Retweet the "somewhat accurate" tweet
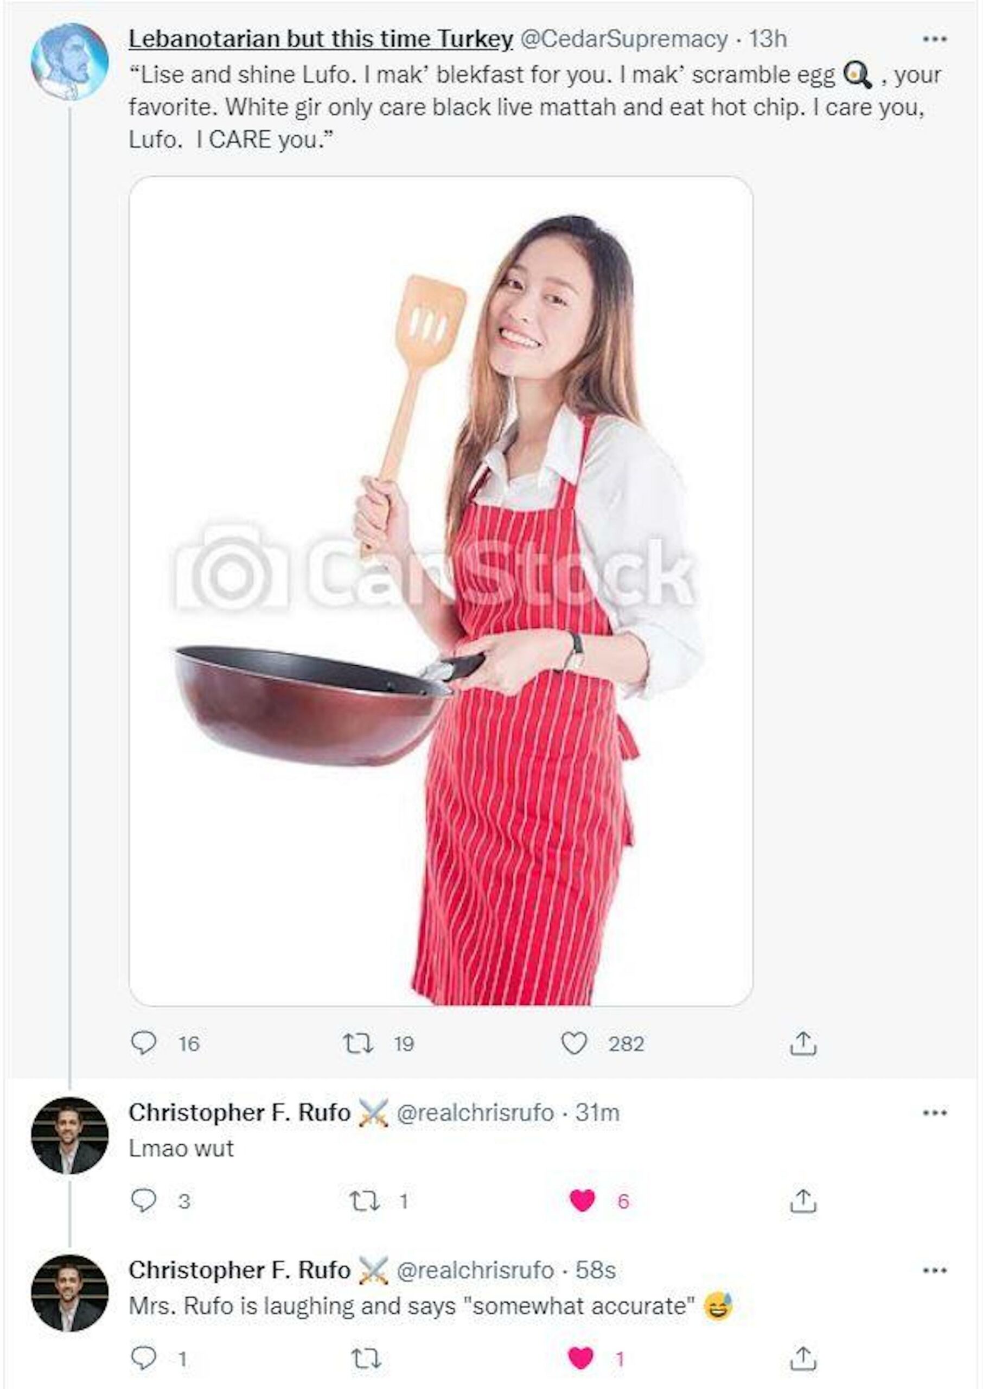The height and width of the screenshot is (1389, 983). [366, 1359]
